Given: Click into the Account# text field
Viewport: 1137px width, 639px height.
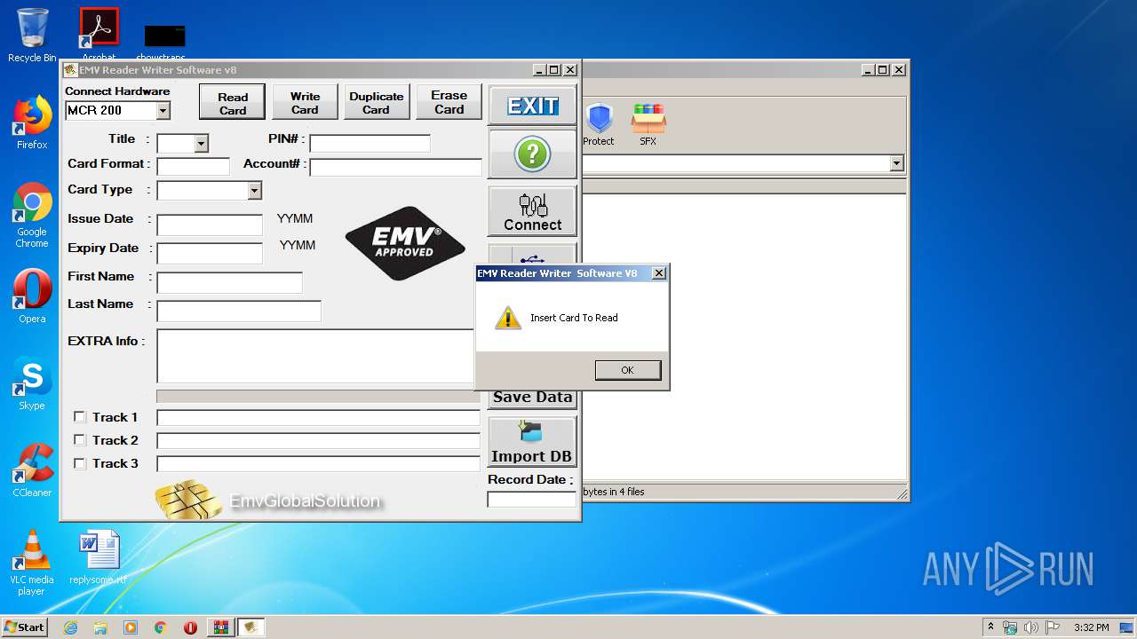Looking at the screenshot, I should 395,168.
